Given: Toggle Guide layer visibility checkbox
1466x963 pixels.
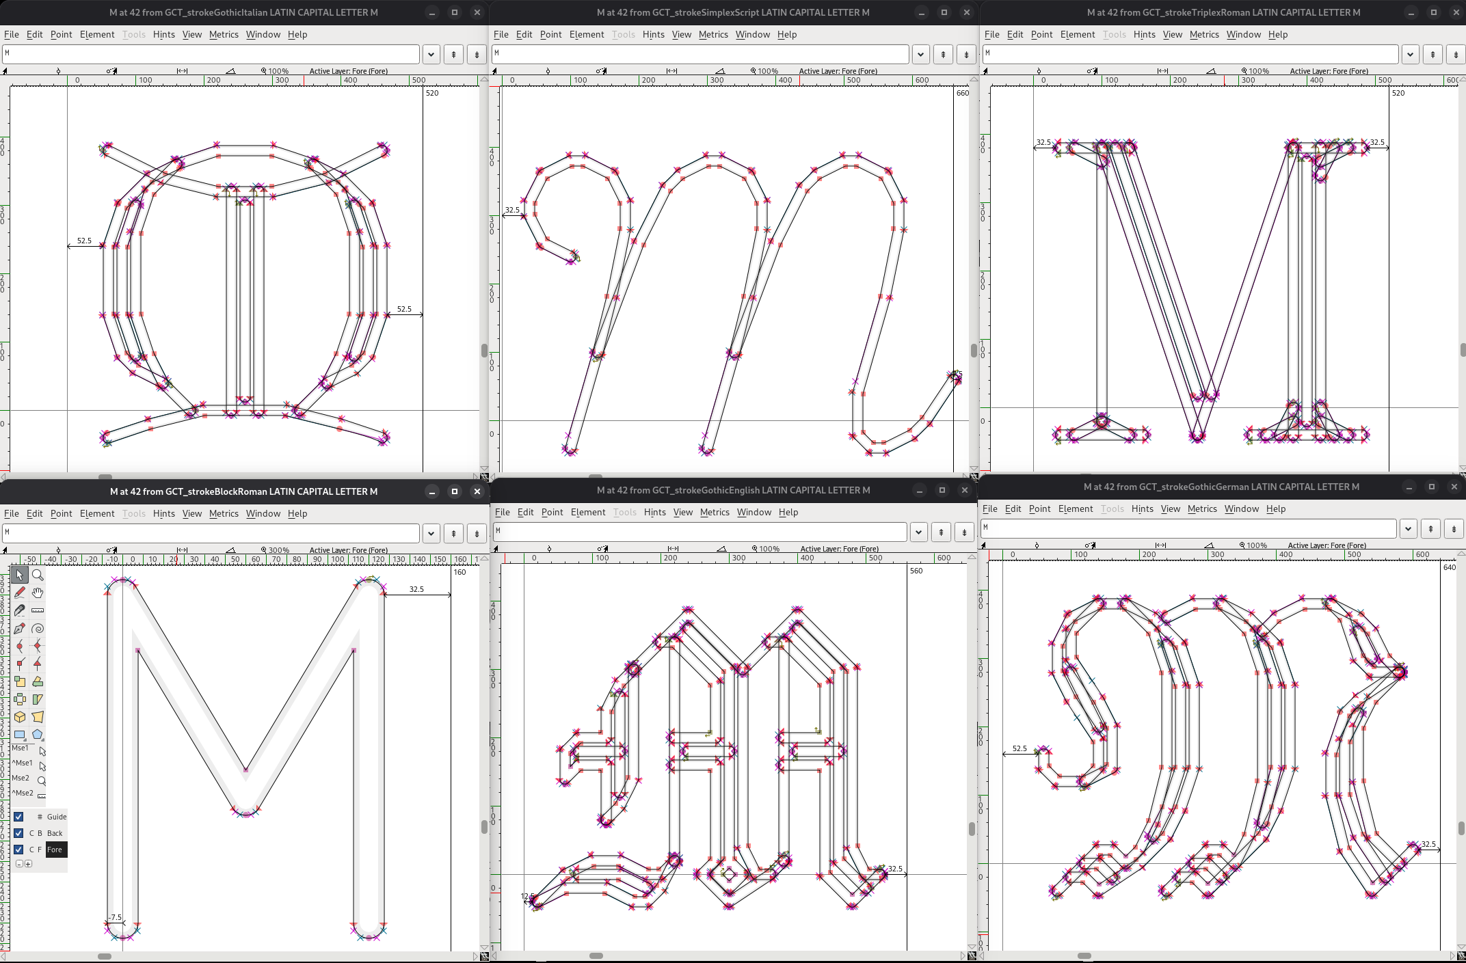Looking at the screenshot, I should coord(18,817).
